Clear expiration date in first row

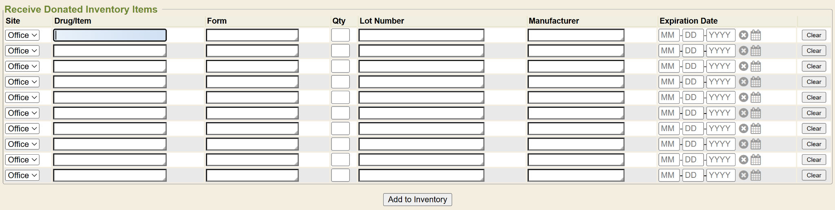[x=744, y=35]
